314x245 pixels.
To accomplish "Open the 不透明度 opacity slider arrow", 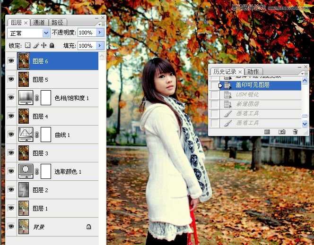I will point(100,33).
